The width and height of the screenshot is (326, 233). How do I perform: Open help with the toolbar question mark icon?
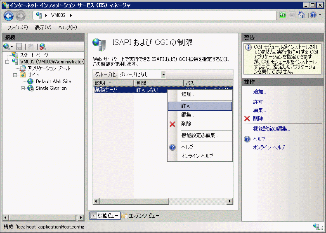pyautogui.click(x=313, y=15)
